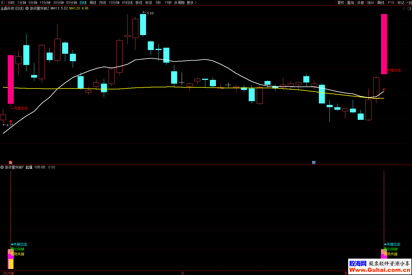Select the 5分钟 timeframe

(x=33, y=3)
